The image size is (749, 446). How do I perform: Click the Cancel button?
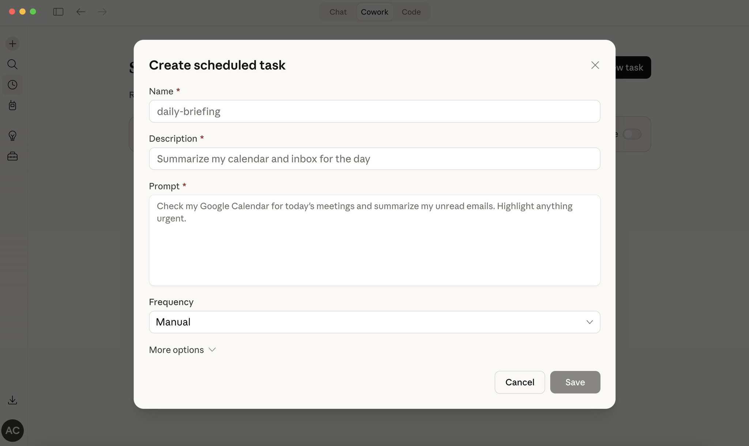(x=520, y=382)
